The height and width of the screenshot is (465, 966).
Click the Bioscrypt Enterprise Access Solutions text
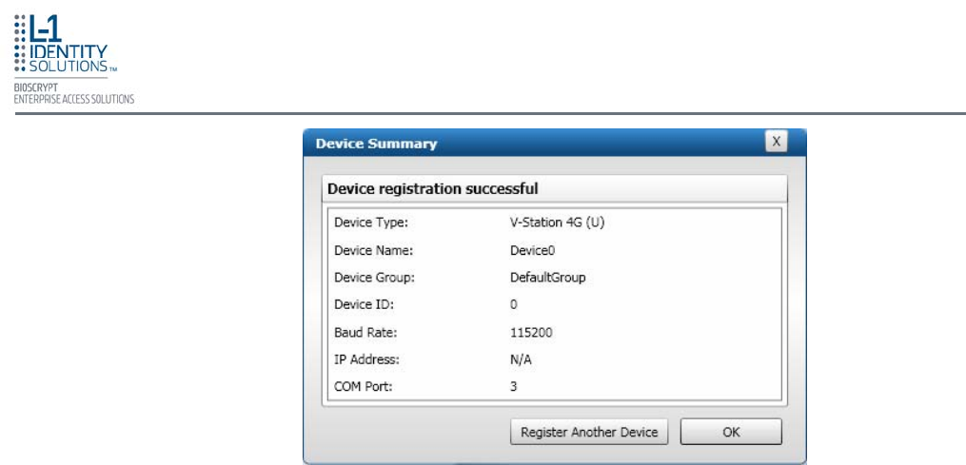click(74, 93)
